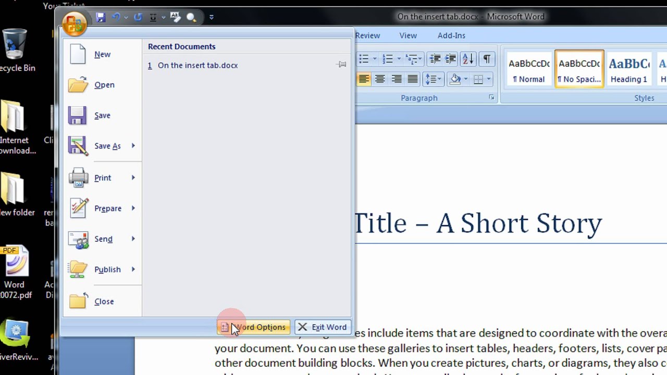Open Customize Quick Access Toolbar dropdown

pos(211,17)
